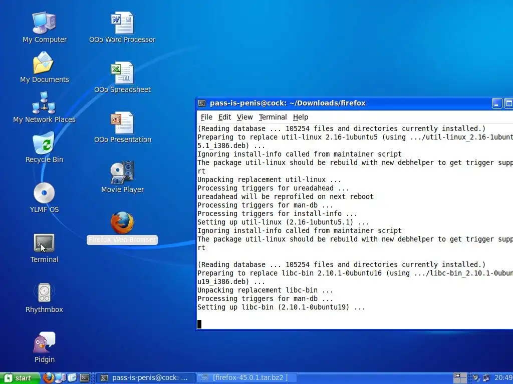Viewport: 513px width, 384px height.
Task: Click the volume icon in system tray
Action: tap(475, 377)
